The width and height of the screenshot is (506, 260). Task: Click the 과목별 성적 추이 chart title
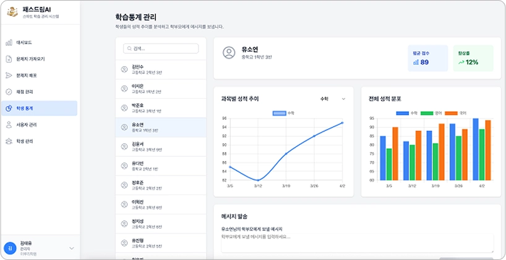[240, 99]
